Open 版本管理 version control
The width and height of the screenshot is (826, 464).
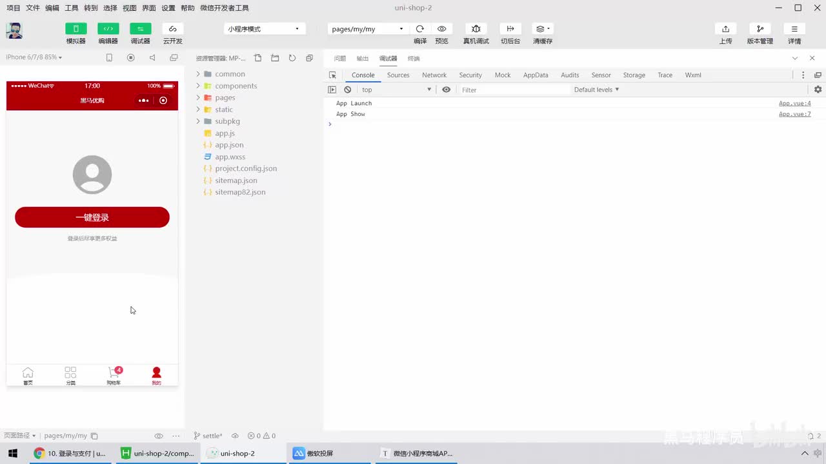(x=760, y=29)
